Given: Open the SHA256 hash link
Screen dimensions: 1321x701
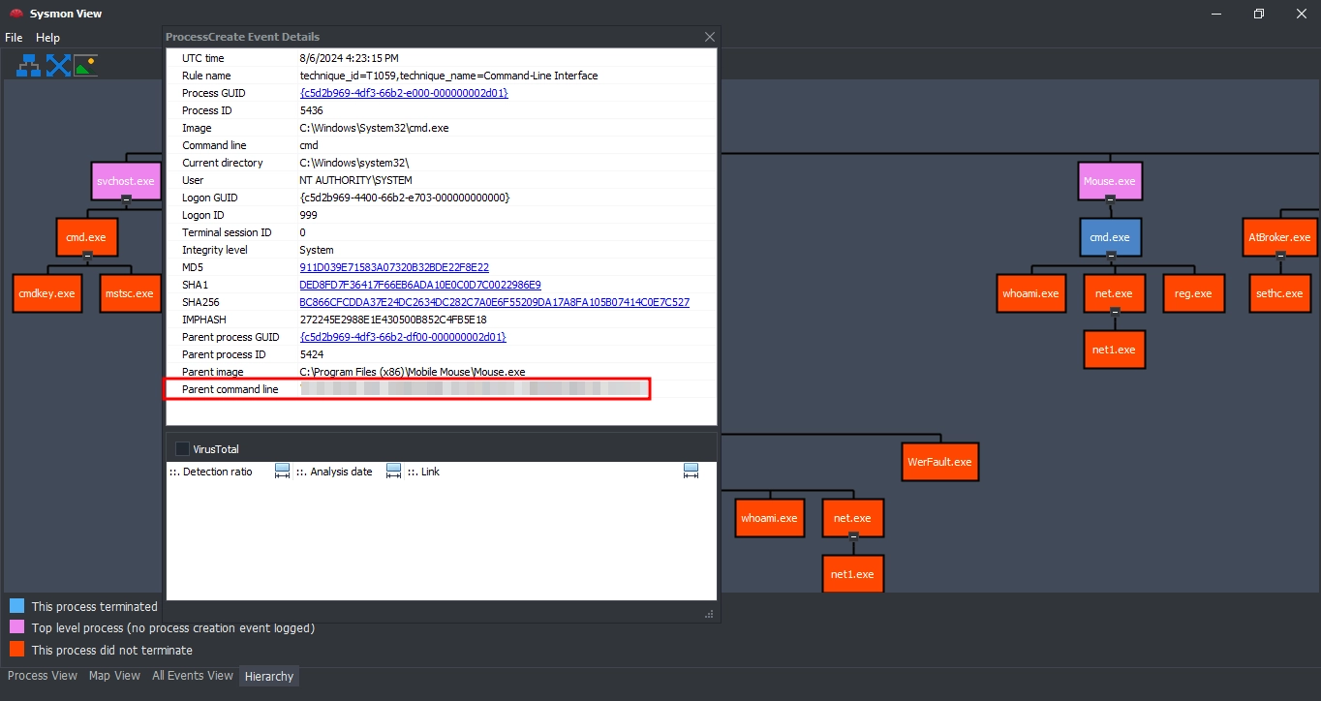Looking at the screenshot, I should tap(494, 302).
